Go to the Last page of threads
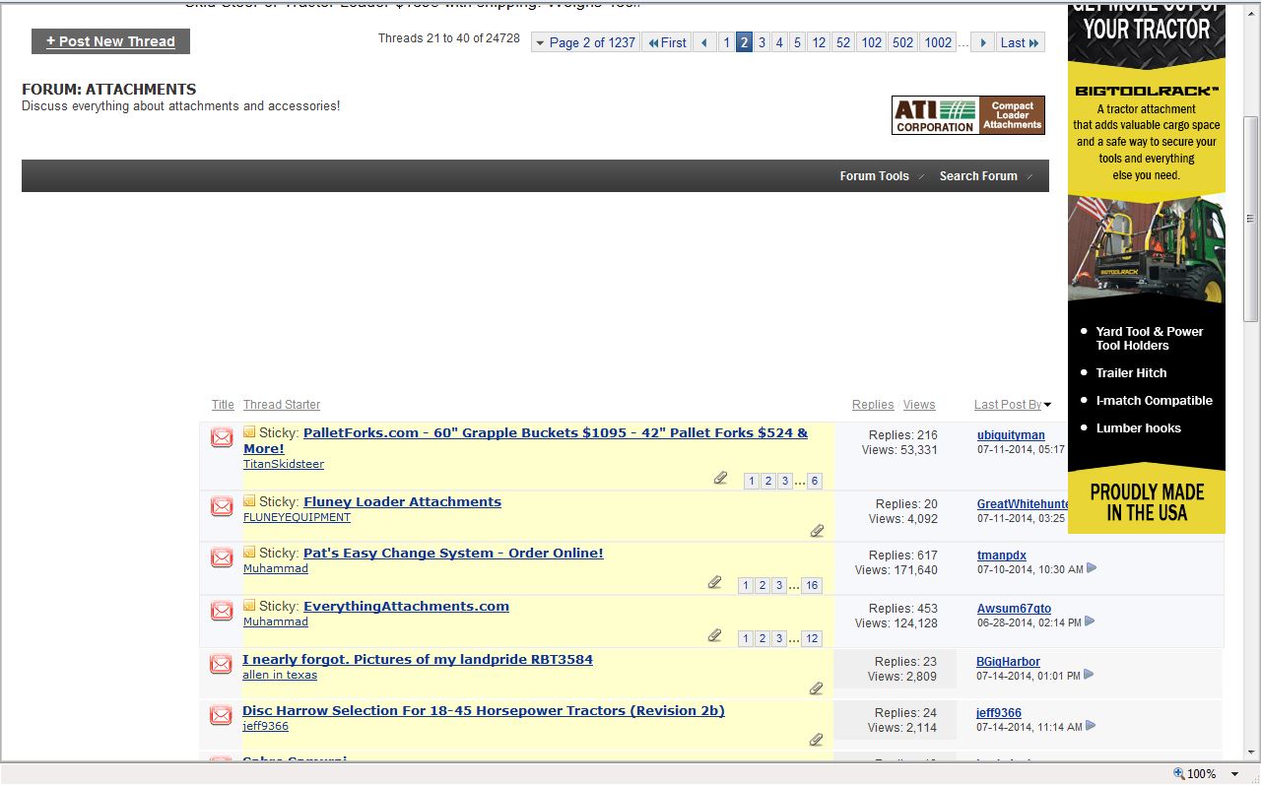This screenshot has width=1261, height=785. click(x=1019, y=42)
